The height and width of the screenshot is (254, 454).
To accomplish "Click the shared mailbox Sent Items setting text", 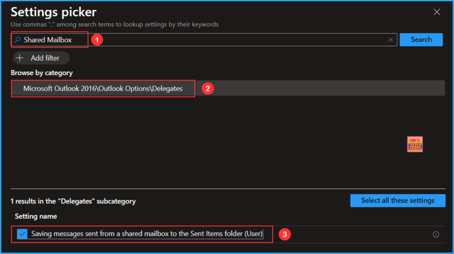I will pos(147,234).
